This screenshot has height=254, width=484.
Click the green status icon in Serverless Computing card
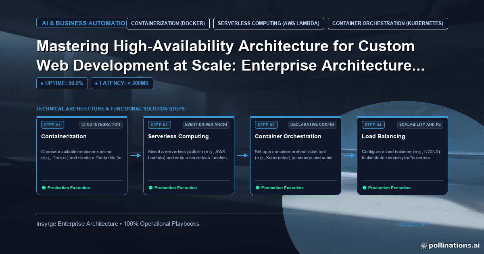pyautogui.click(x=150, y=187)
